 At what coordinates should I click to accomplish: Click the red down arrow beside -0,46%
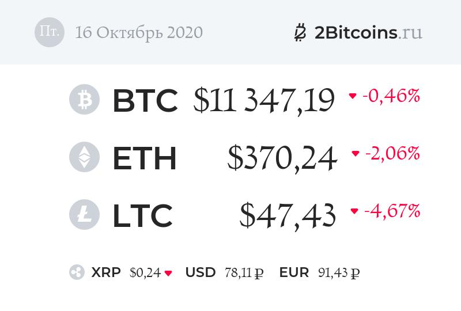[x=353, y=97]
